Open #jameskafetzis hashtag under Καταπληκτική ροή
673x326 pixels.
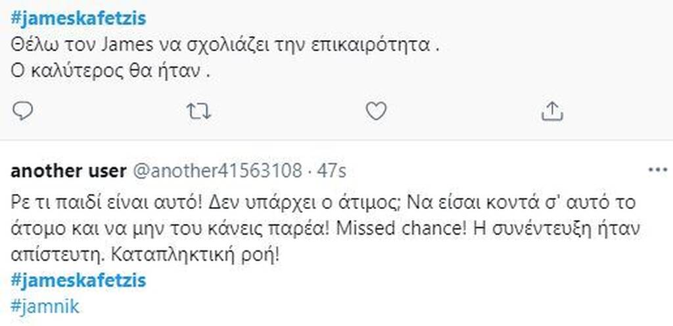point(78,281)
